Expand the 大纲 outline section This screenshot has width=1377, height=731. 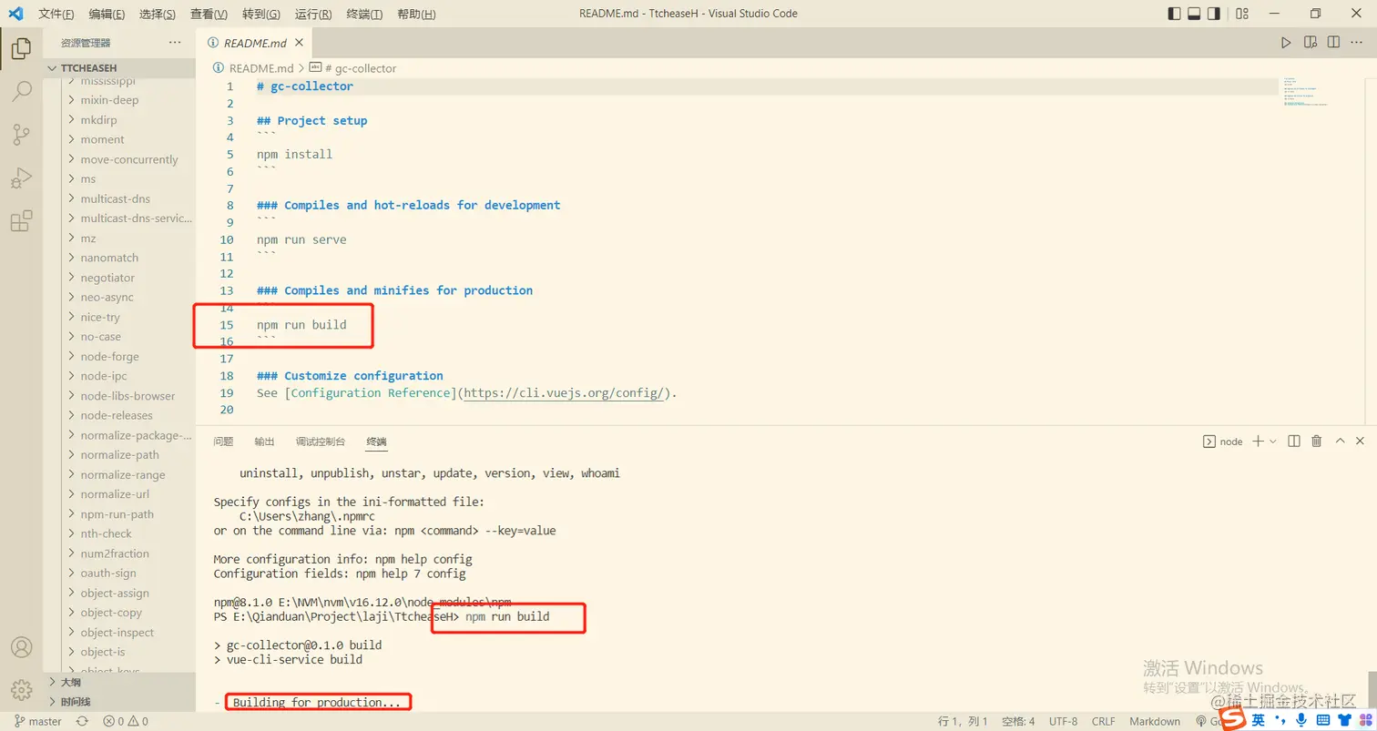point(119,682)
